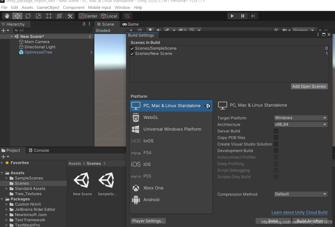Toggle the 2D scene view button

(140, 30)
